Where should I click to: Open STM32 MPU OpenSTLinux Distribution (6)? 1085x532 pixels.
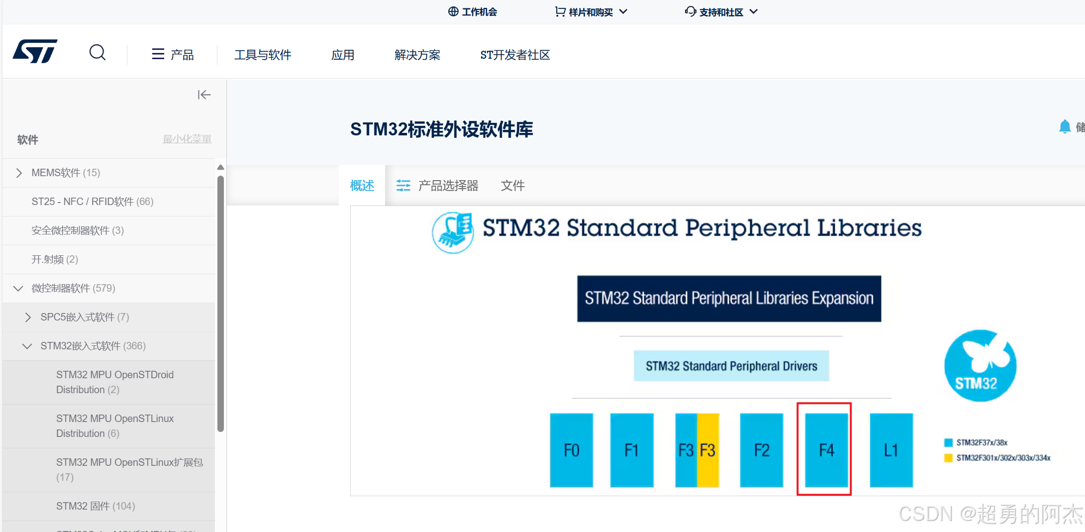[x=108, y=426]
